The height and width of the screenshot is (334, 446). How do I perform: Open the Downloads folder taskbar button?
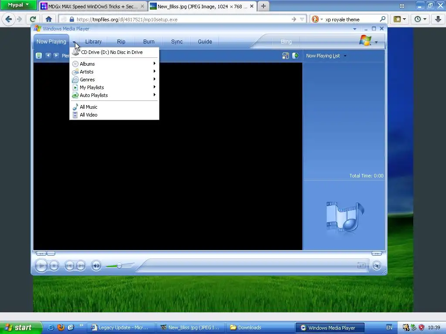[260, 327]
